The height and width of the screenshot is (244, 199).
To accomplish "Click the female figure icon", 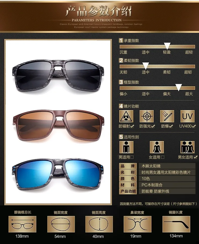I will pos(157,147).
